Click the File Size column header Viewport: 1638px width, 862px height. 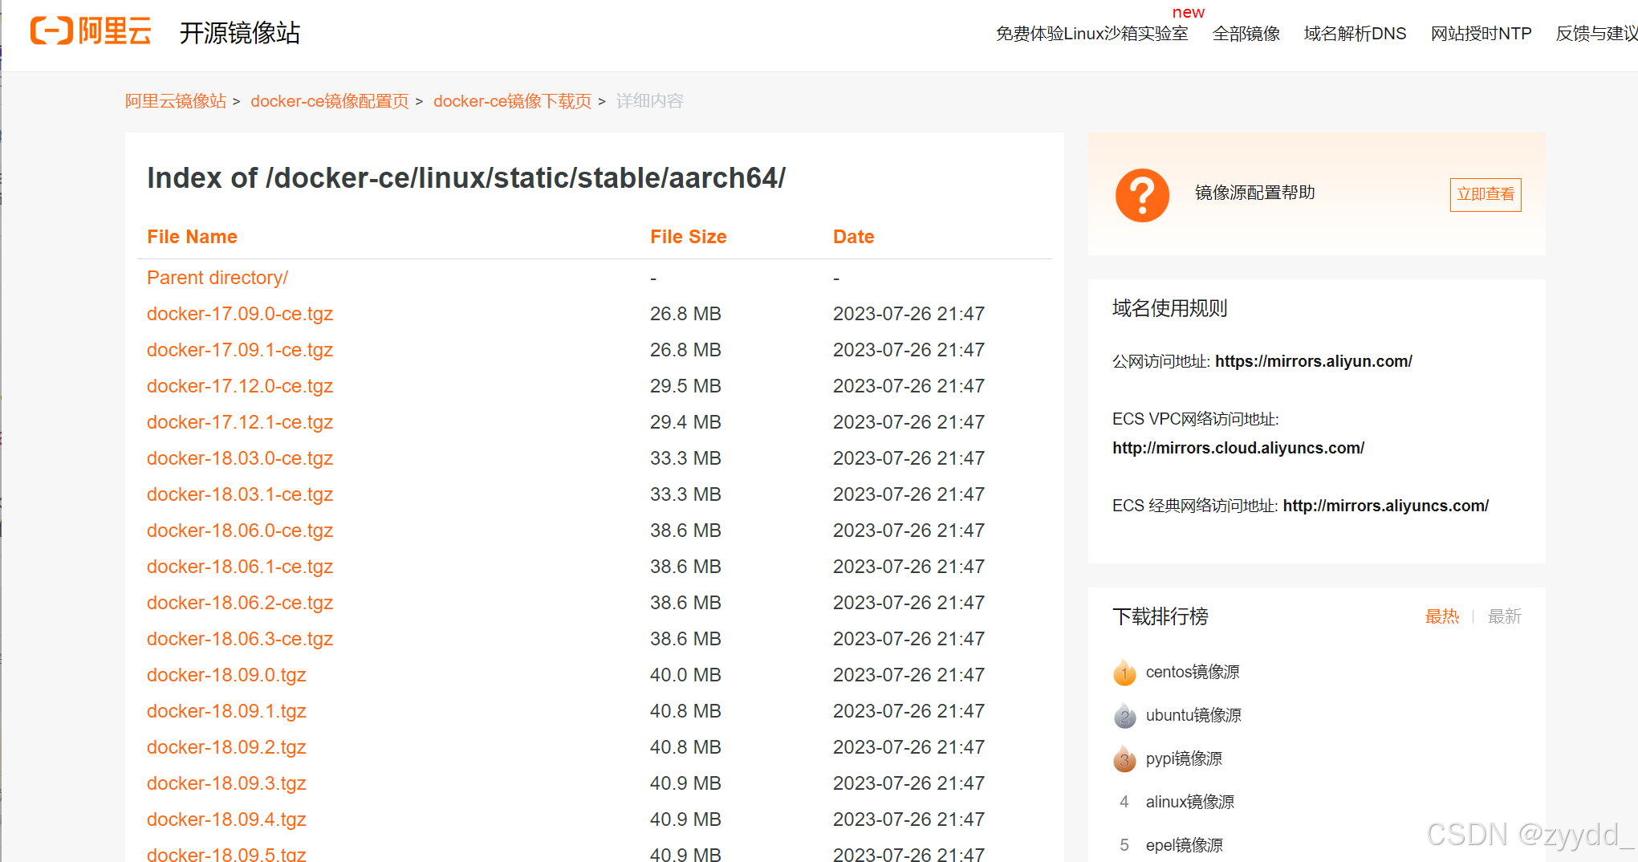tap(688, 237)
